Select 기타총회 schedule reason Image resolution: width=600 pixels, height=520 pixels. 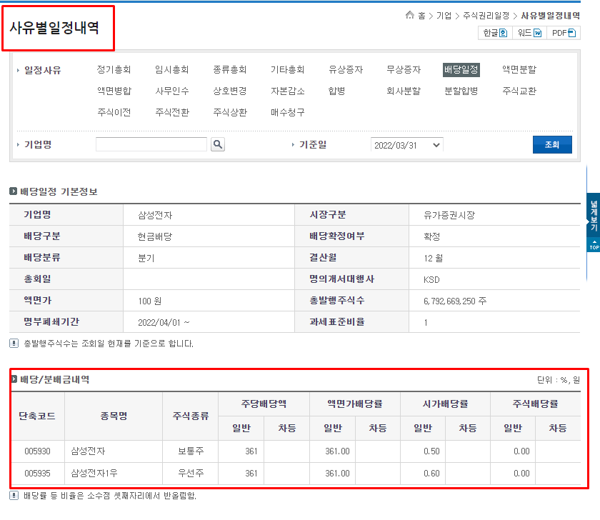tap(287, 69)
